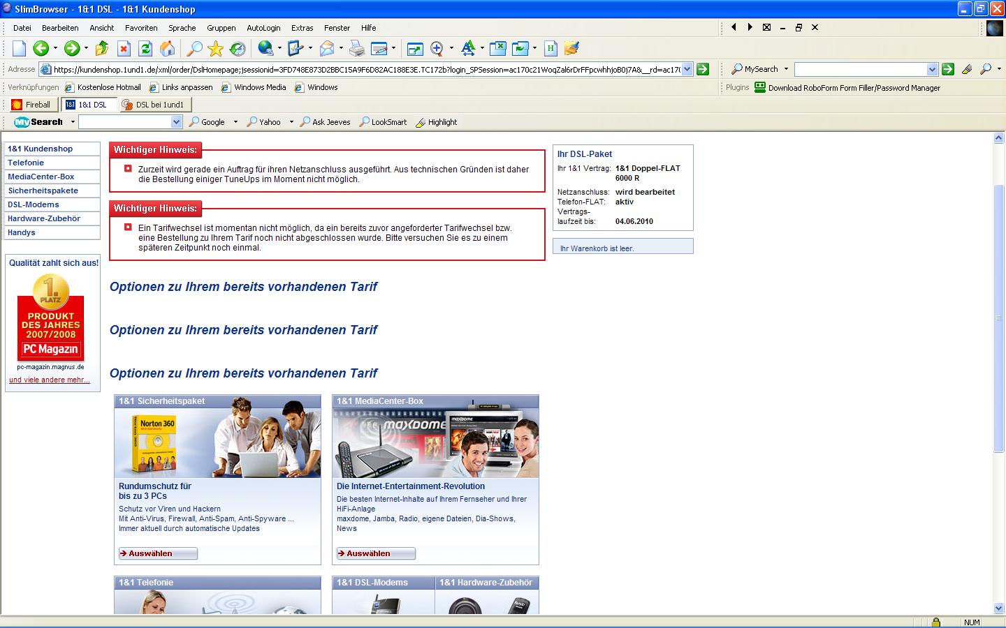Click the boxed X close-all-tabs icon
Viewport: 1006px width, 628px height.
pos(766,27)
